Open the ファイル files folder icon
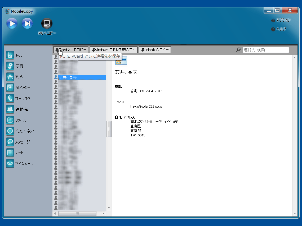Image resolution: width=302 pixels, height=226 pixels. 10,120
